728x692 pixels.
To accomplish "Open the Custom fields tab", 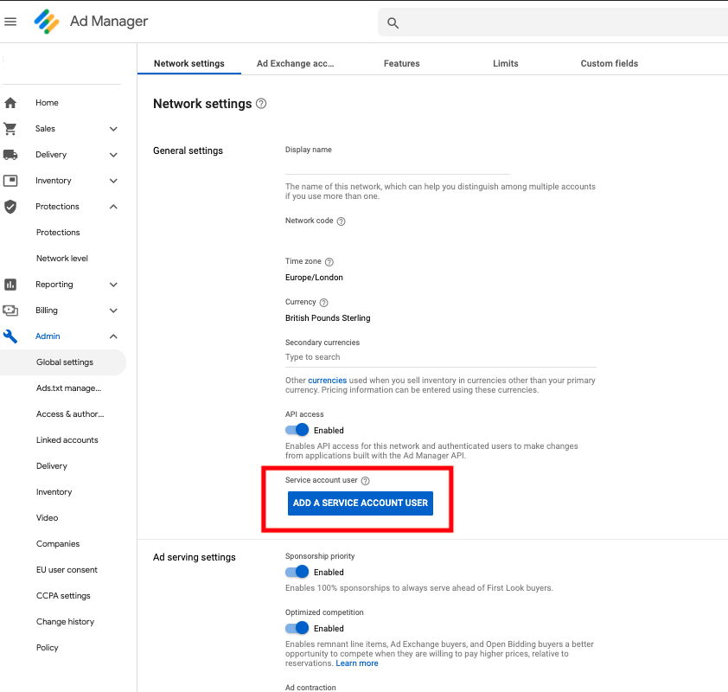I will [x=609, y=63].
